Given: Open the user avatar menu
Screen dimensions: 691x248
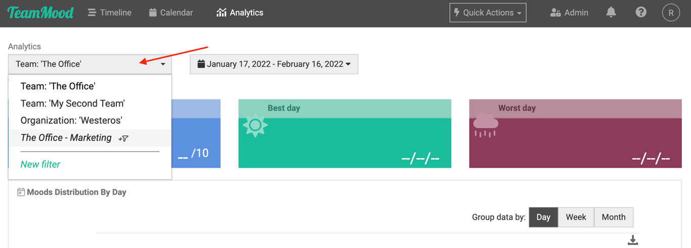Looking at the screenshot, I should point(671,13).
